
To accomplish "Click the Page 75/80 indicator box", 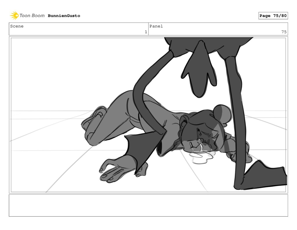I will [273, 16].
